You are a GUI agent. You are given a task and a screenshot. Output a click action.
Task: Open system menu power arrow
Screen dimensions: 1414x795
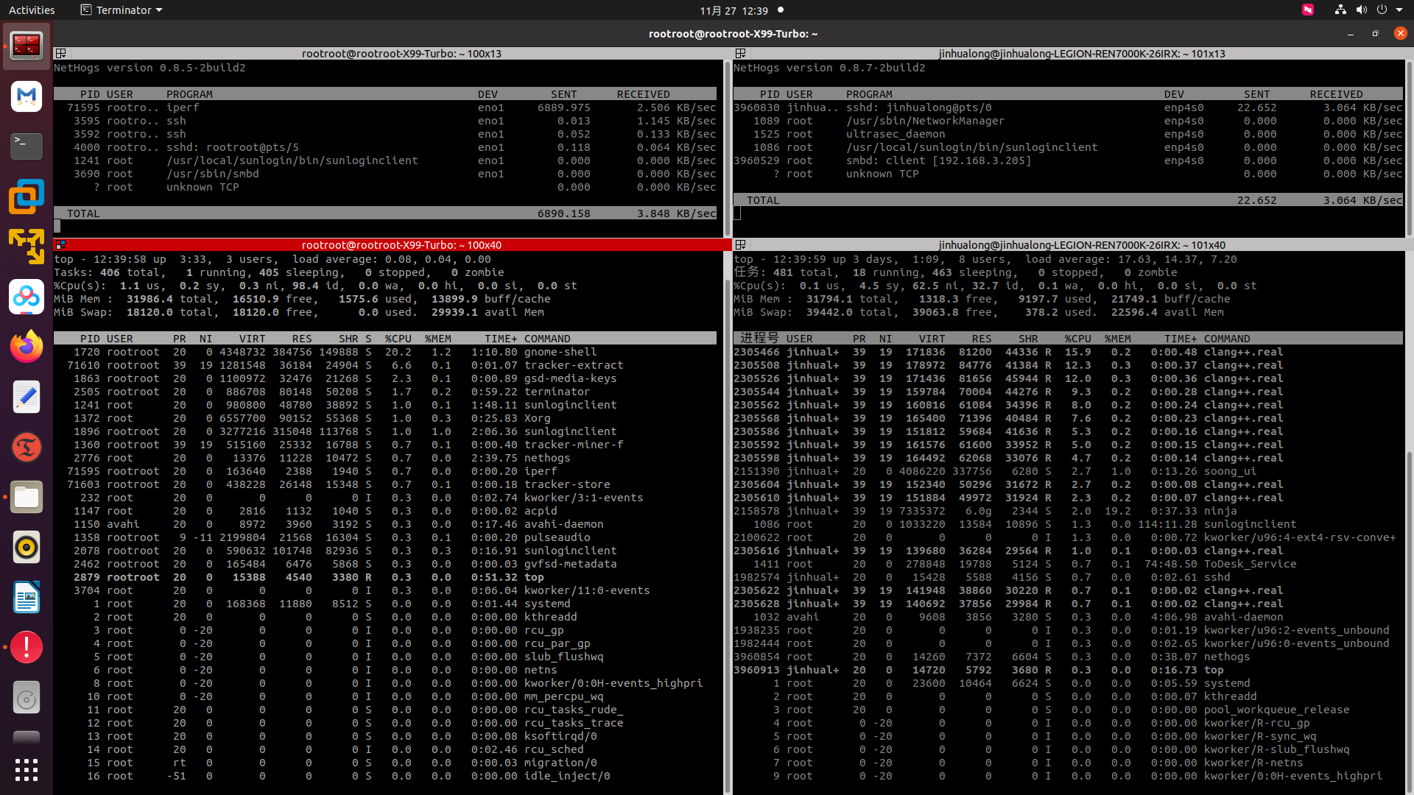pos(1399,10)
